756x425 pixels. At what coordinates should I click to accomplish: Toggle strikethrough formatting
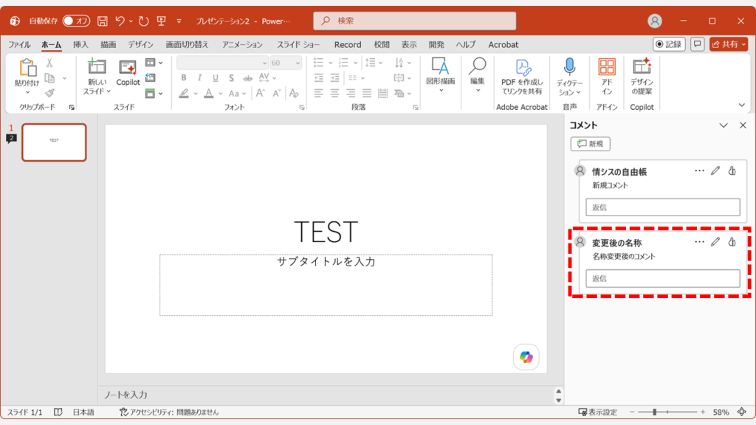(x=247, y=77)
